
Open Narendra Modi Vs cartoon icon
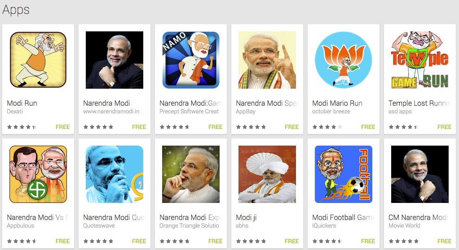click(38, 174)
